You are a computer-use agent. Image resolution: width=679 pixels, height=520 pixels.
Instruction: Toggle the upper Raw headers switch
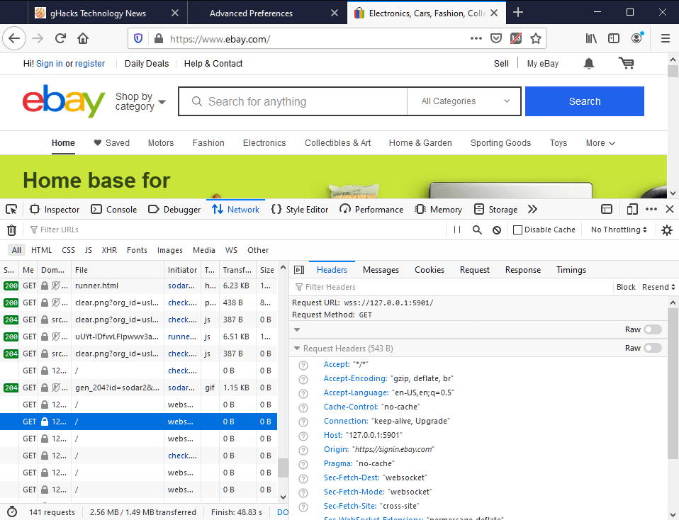pyautogui.click(x=653, y=329)
